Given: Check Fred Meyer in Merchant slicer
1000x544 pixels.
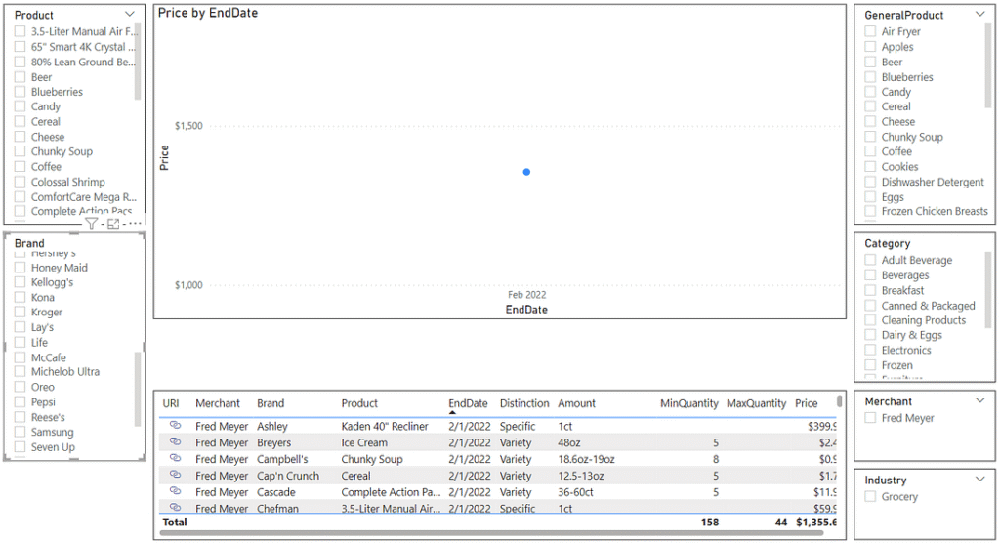Looking at the screenshot, I should coord(870,418).
